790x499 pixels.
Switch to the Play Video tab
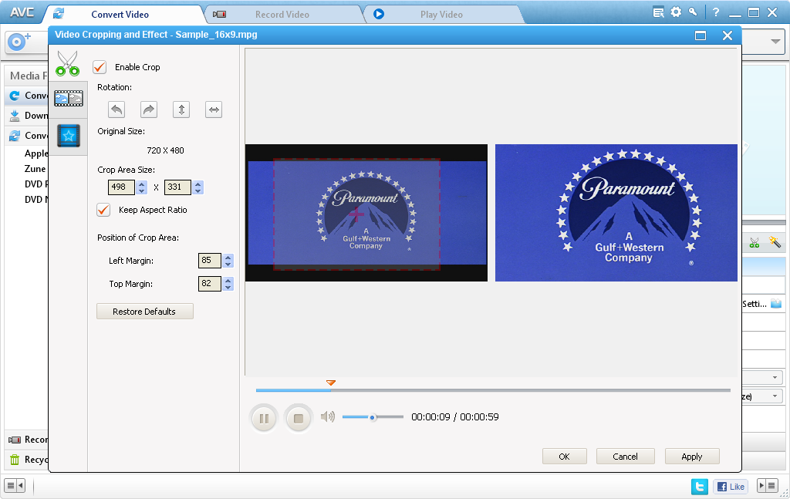click(441, 15)
